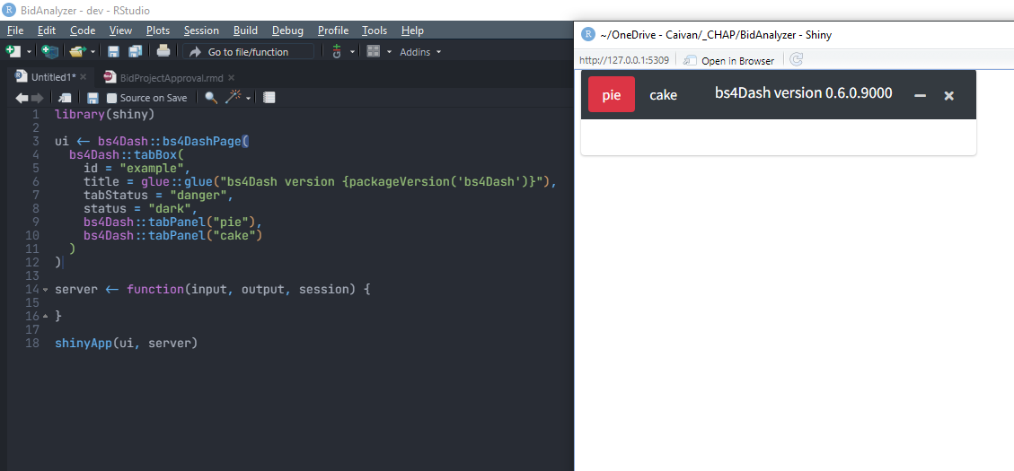Click the fold end arrow on line 16
Viewport: 1014px width, 471px height.
[45, 317]
